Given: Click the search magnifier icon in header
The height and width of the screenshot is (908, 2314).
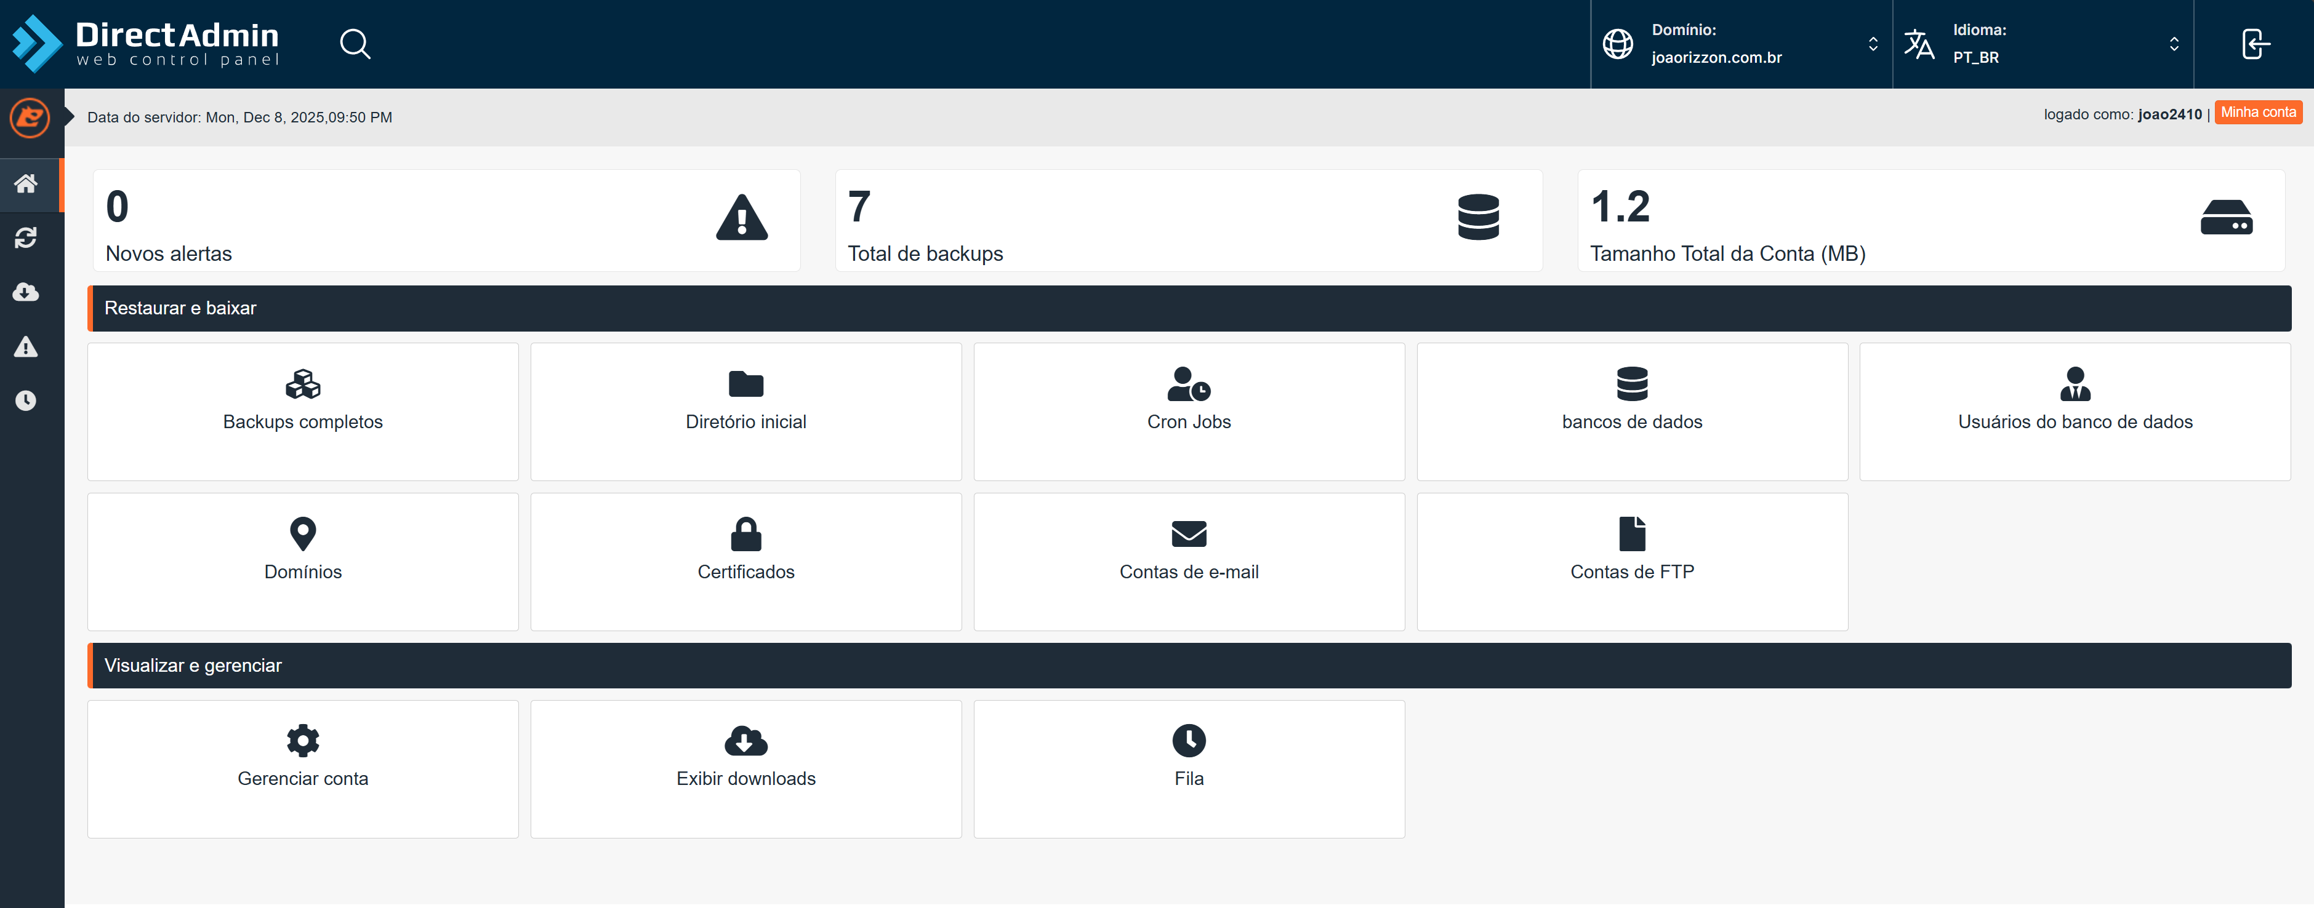Looking at the screenshot, I should 355,44.
